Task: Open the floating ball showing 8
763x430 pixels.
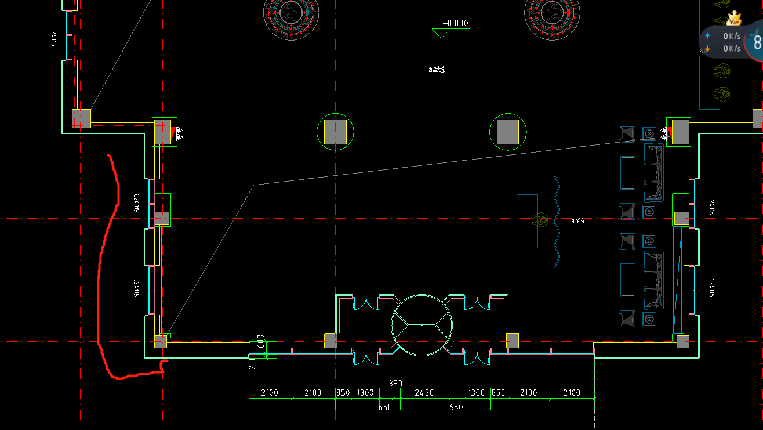Action: tap(755, 41)
